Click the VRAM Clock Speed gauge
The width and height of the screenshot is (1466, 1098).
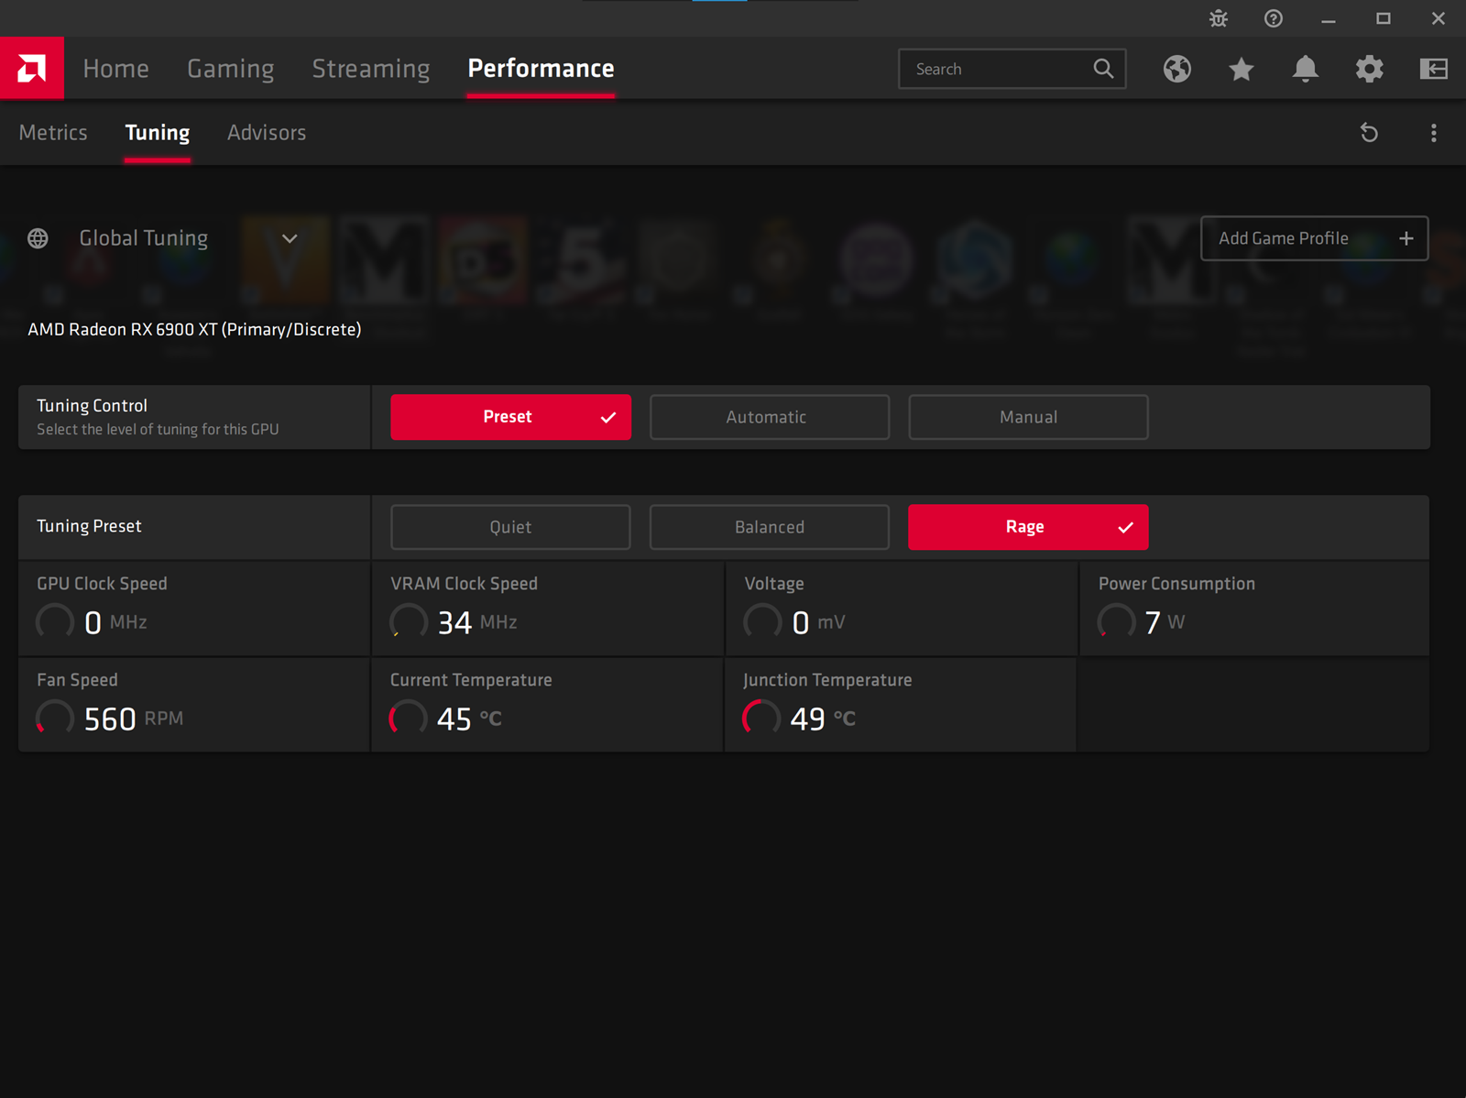tap(409, 622)
